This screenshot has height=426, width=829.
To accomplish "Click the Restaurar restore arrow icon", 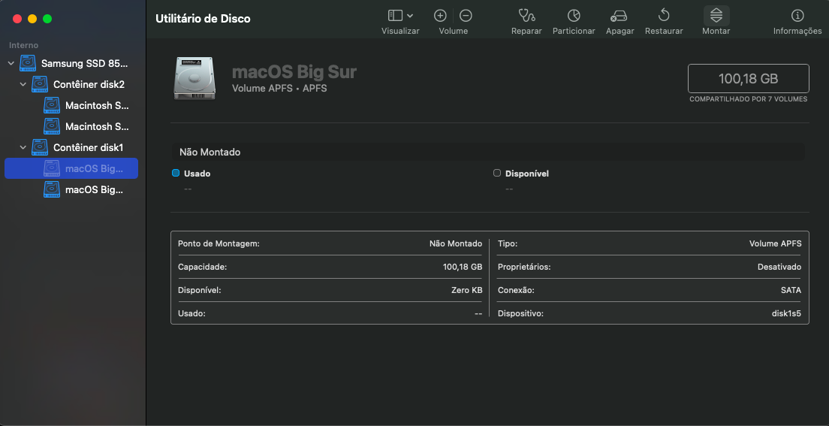I will [x=664, y=15].
